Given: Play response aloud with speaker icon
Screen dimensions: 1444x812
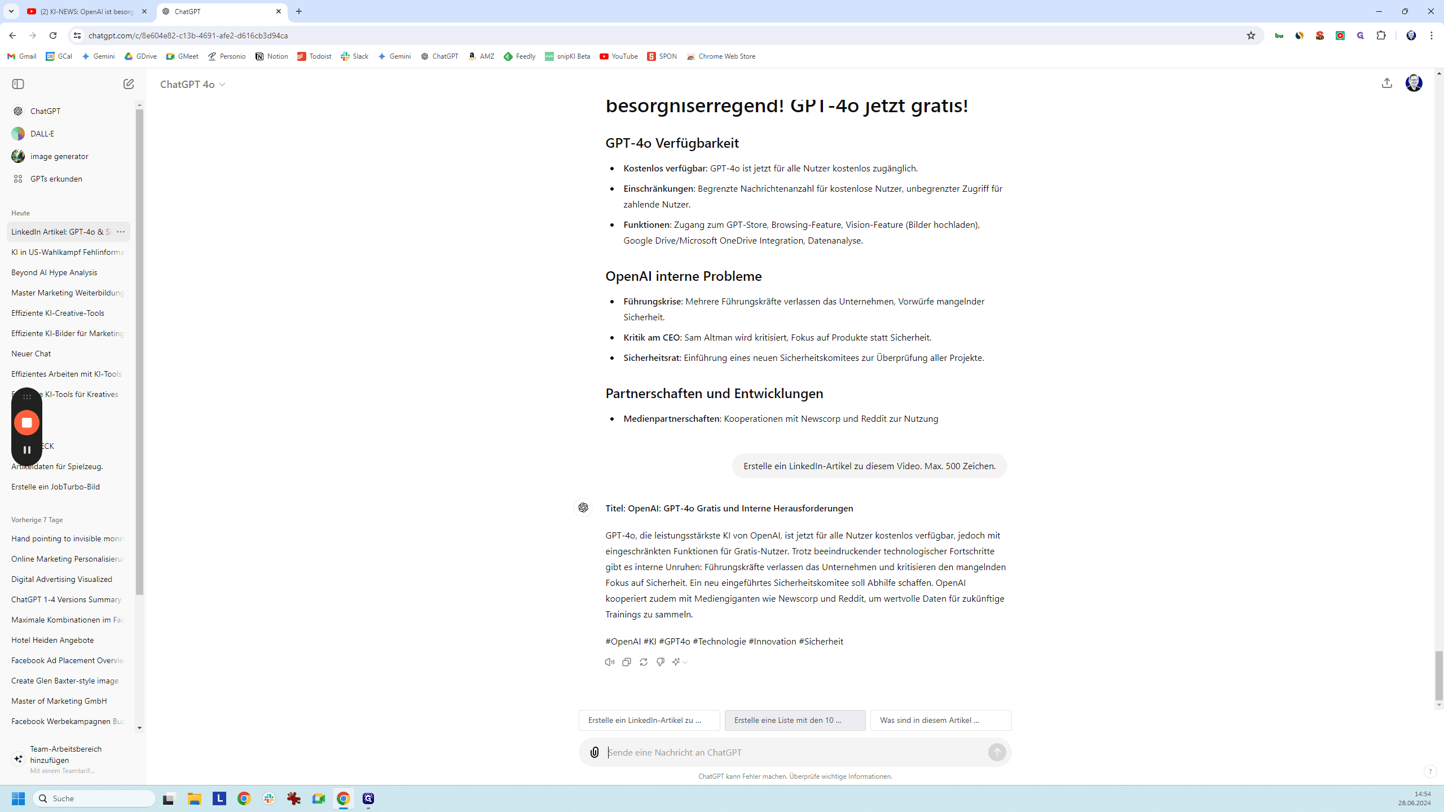Looking at the screenshot, I should pyautogui.click(x=610, y=662).
